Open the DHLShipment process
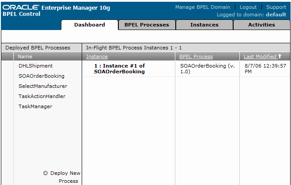This screenshot has width=291, height=185. (36, 66)
